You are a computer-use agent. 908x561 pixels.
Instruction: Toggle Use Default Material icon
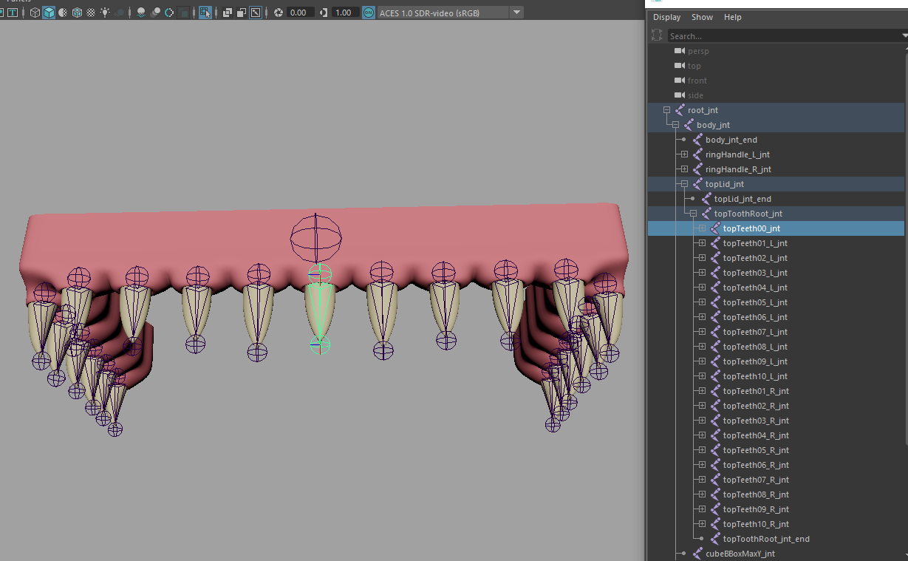click(63, 13)
